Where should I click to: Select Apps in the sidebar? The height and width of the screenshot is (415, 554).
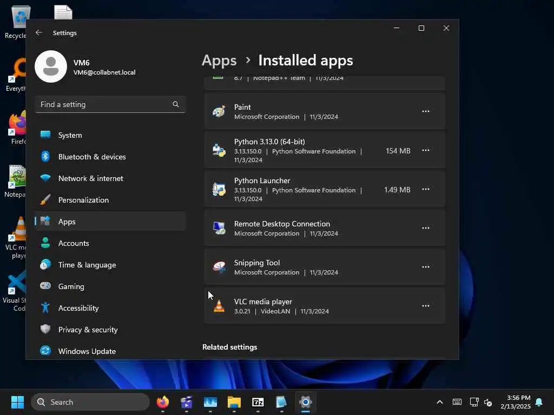click(x=110, y=221)
